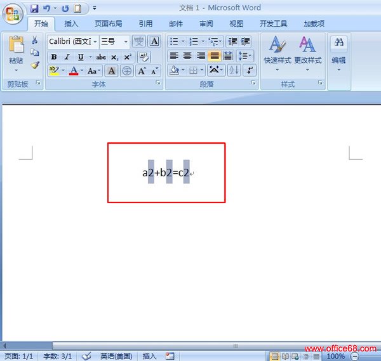The width and height of the screenshot is (381, 361).
Task: Open the font color dropdown arrow
Action: 82,70
